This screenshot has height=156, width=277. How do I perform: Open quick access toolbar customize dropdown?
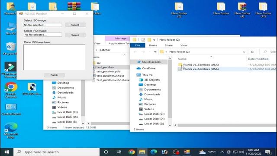tap(154, 40)
